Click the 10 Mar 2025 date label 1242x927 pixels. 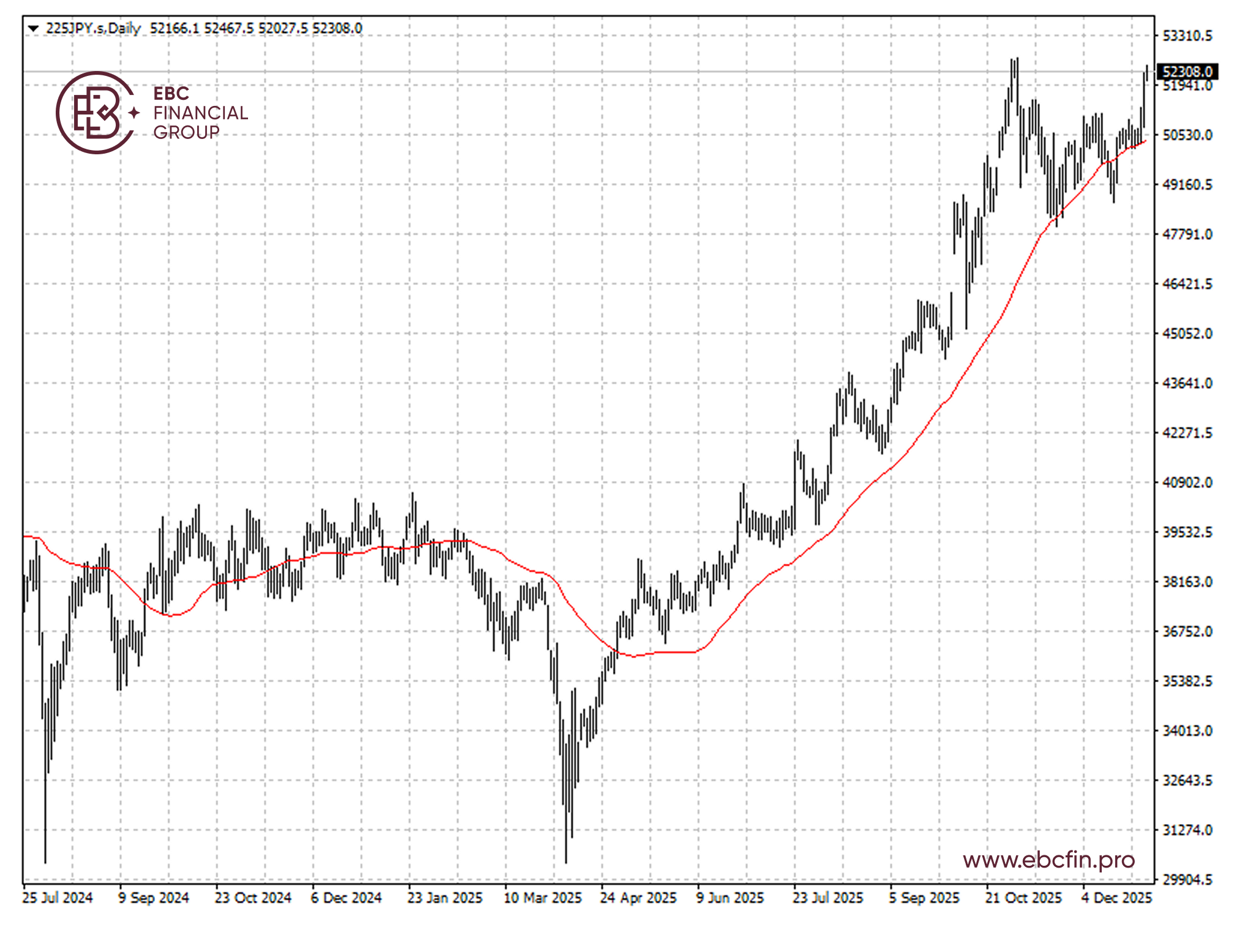coord(542,898)
